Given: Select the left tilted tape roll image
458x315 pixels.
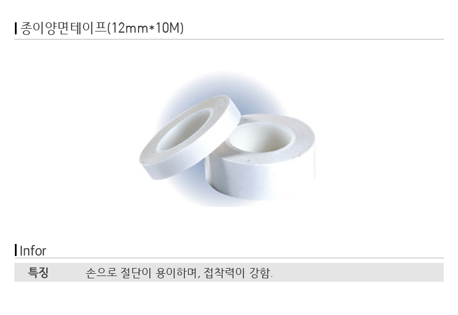Looking at the screenshot, I should (190, 137).
